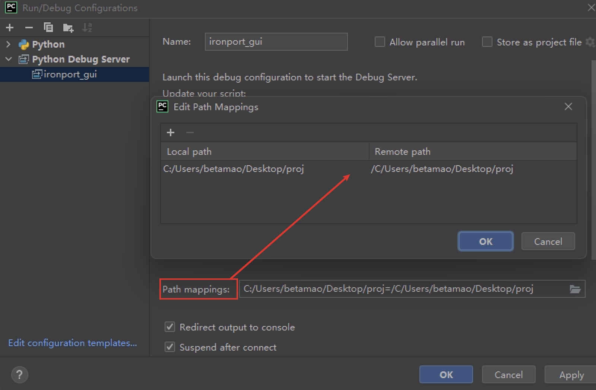This screenshot has width=596, height=390.
Task: Remove selected path mapping row
Action: [190, 132]
